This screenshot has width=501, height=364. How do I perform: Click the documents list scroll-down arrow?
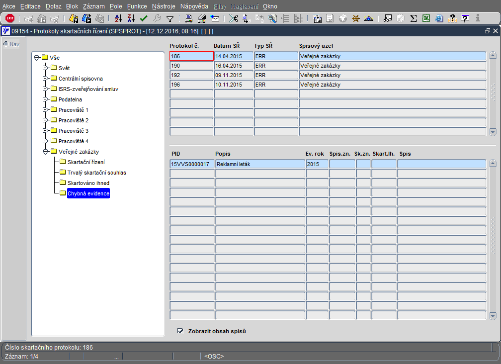(x=493, y=316)
